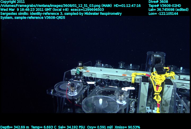Click the "Wed Mar 9 18:48:23 2011 GMT" timestamp

point(27,10)
